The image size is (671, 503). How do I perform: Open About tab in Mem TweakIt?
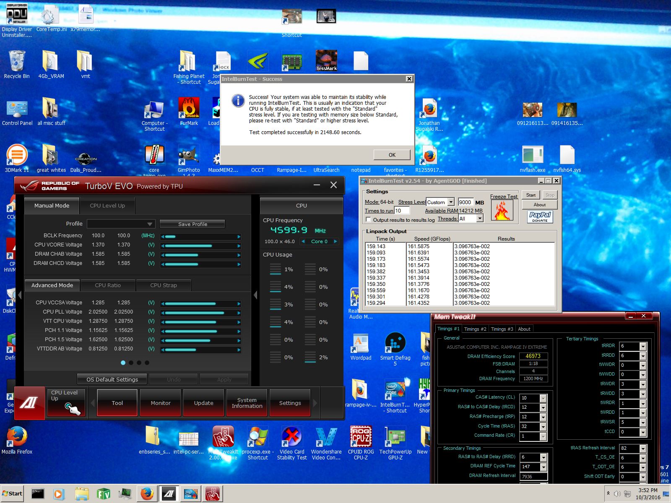(x=524, y=329)
